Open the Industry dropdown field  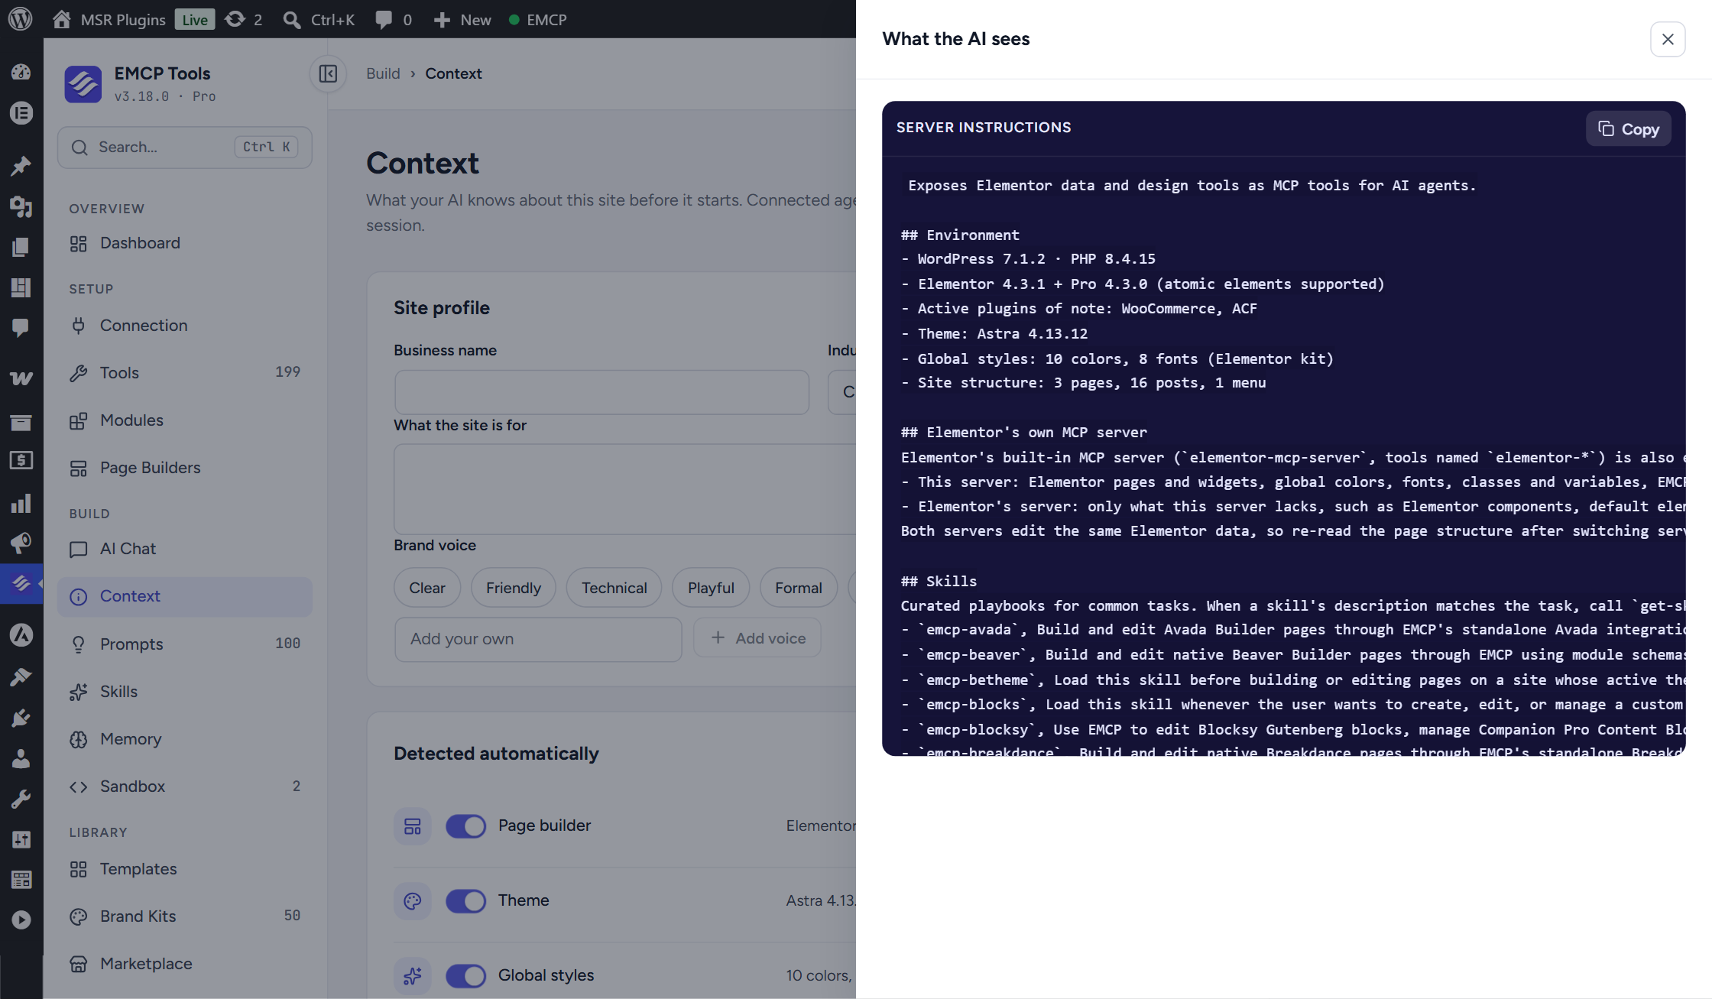841,392
